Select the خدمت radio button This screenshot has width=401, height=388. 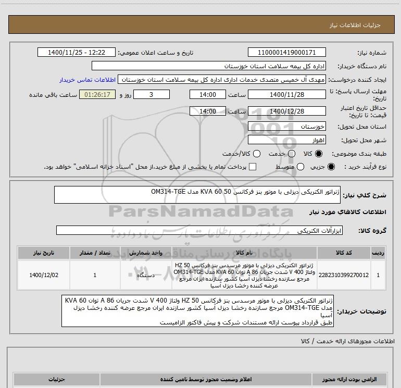(x=292, y=154)
